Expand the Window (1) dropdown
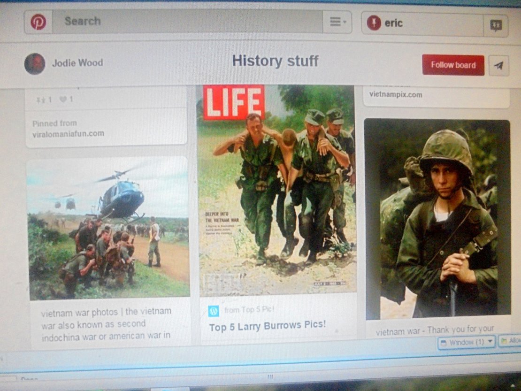The width and height of the screenshot is (521, 391). tap(467, 342)
